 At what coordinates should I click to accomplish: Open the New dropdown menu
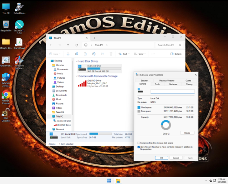click(55, 54)
